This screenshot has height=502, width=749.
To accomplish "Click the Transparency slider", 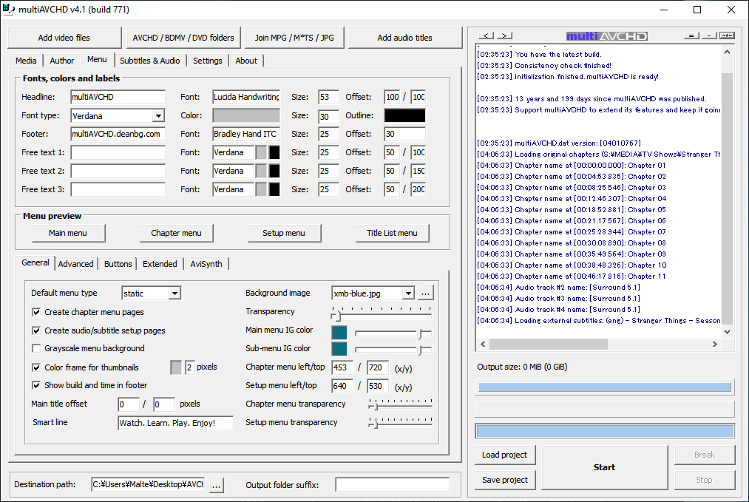I will click(x=382, y=313).
